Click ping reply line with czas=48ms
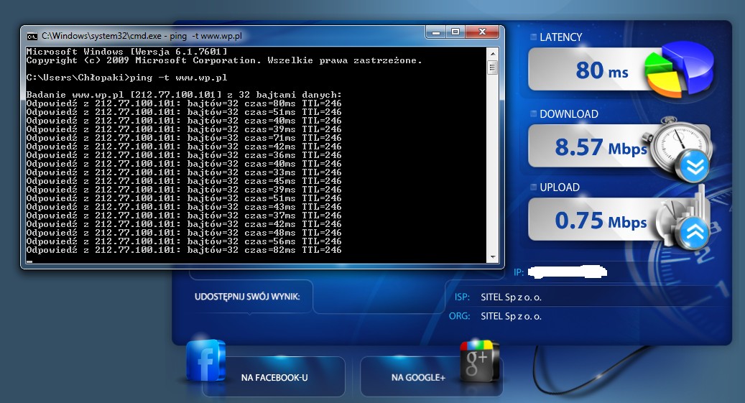 (x=184, y=233)
